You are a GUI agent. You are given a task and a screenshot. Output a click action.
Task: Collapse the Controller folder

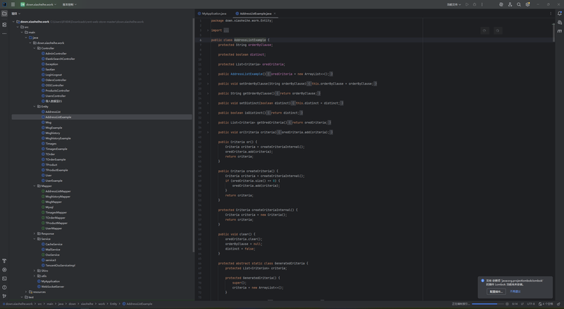(x=35, y=48)
